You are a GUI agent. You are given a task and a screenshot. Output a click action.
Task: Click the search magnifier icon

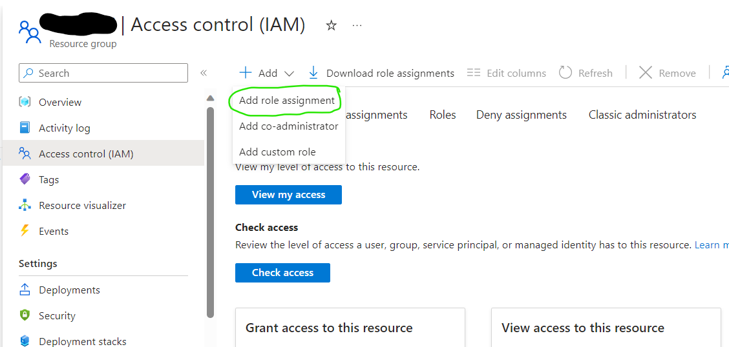point(29,73)
